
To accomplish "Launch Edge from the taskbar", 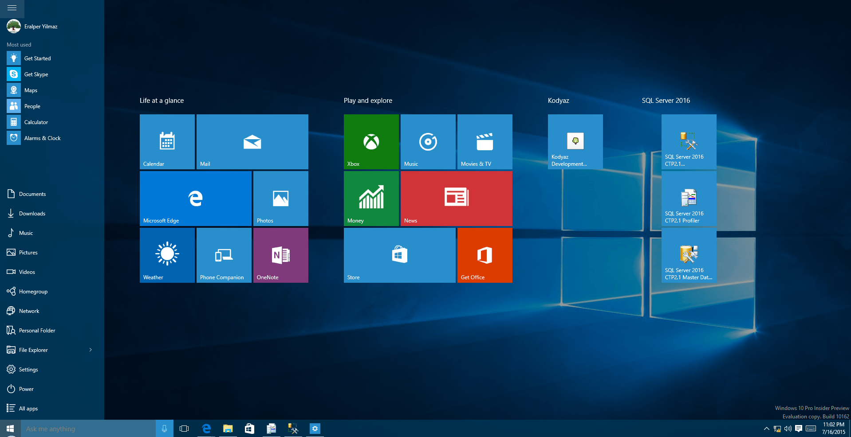I will coord(206,429).
